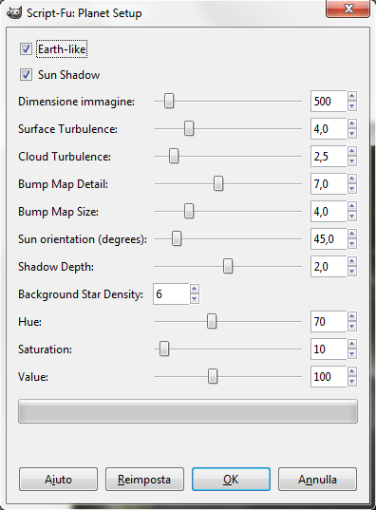Click the Surface Turbulence slider handle

tap(189, 128)
